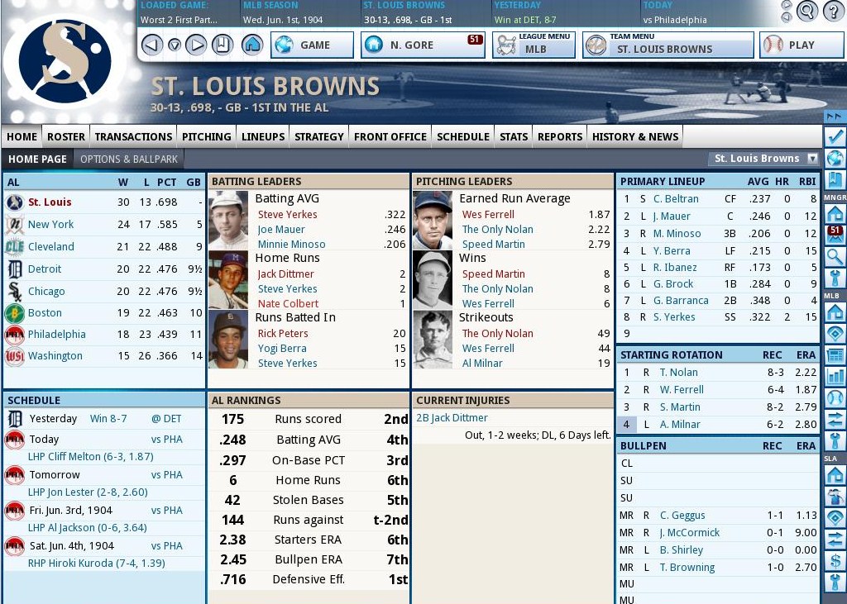Open the SLA team home icon
The image size is (847, 604).
click(835, 475)
